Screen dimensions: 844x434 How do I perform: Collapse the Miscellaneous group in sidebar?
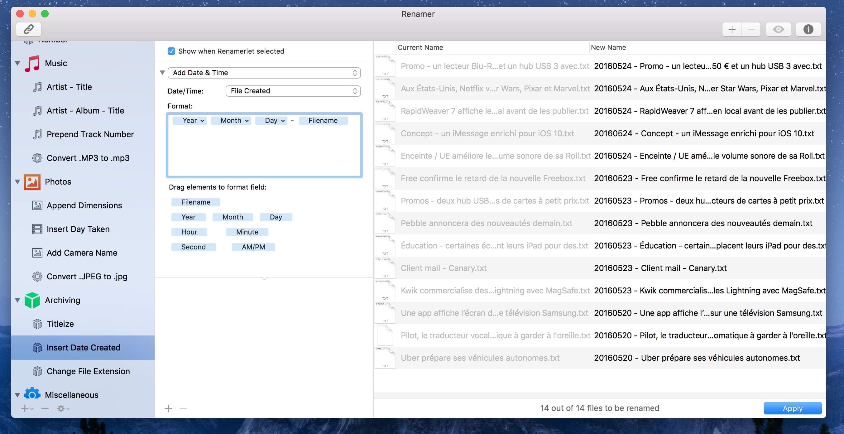18,395
